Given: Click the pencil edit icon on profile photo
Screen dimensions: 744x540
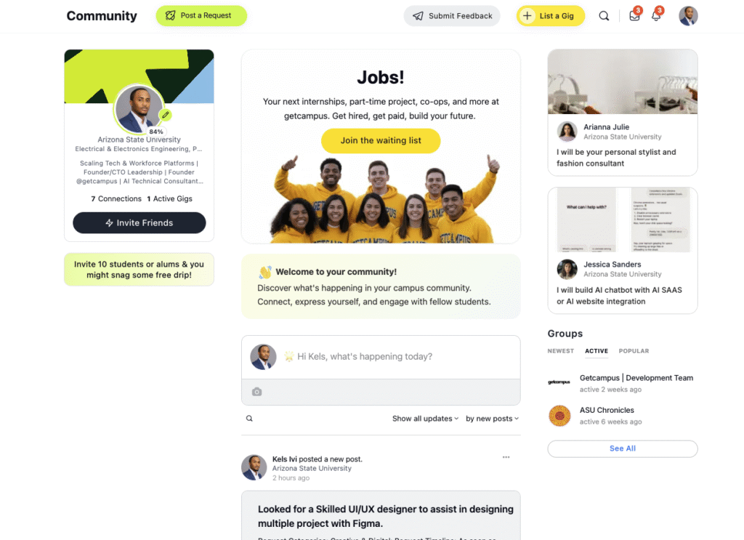Looking at the screenshot, I should [166, 115].
